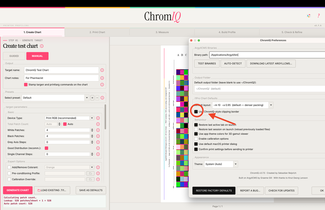Image resolution: width=325 pixels, height=210 pixels.
Task: Click REPORT A BUG button
Action: click(250, 191)
